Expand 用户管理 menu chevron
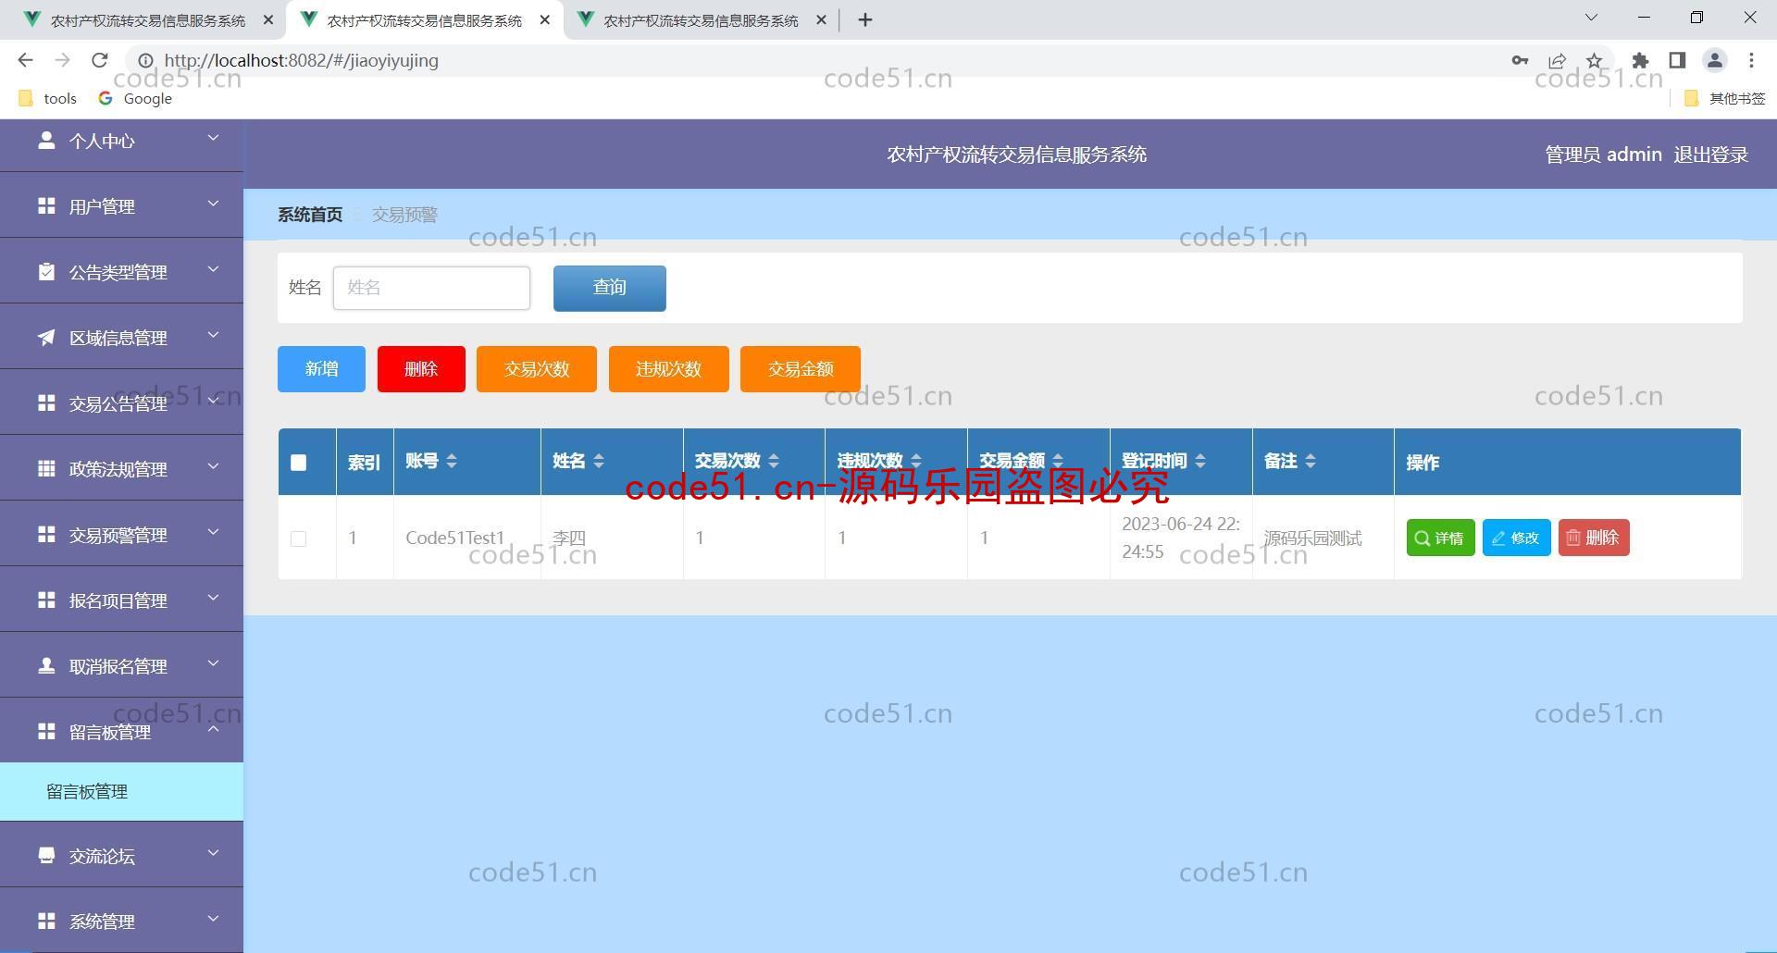The image size is (1777, 953). 213,204
